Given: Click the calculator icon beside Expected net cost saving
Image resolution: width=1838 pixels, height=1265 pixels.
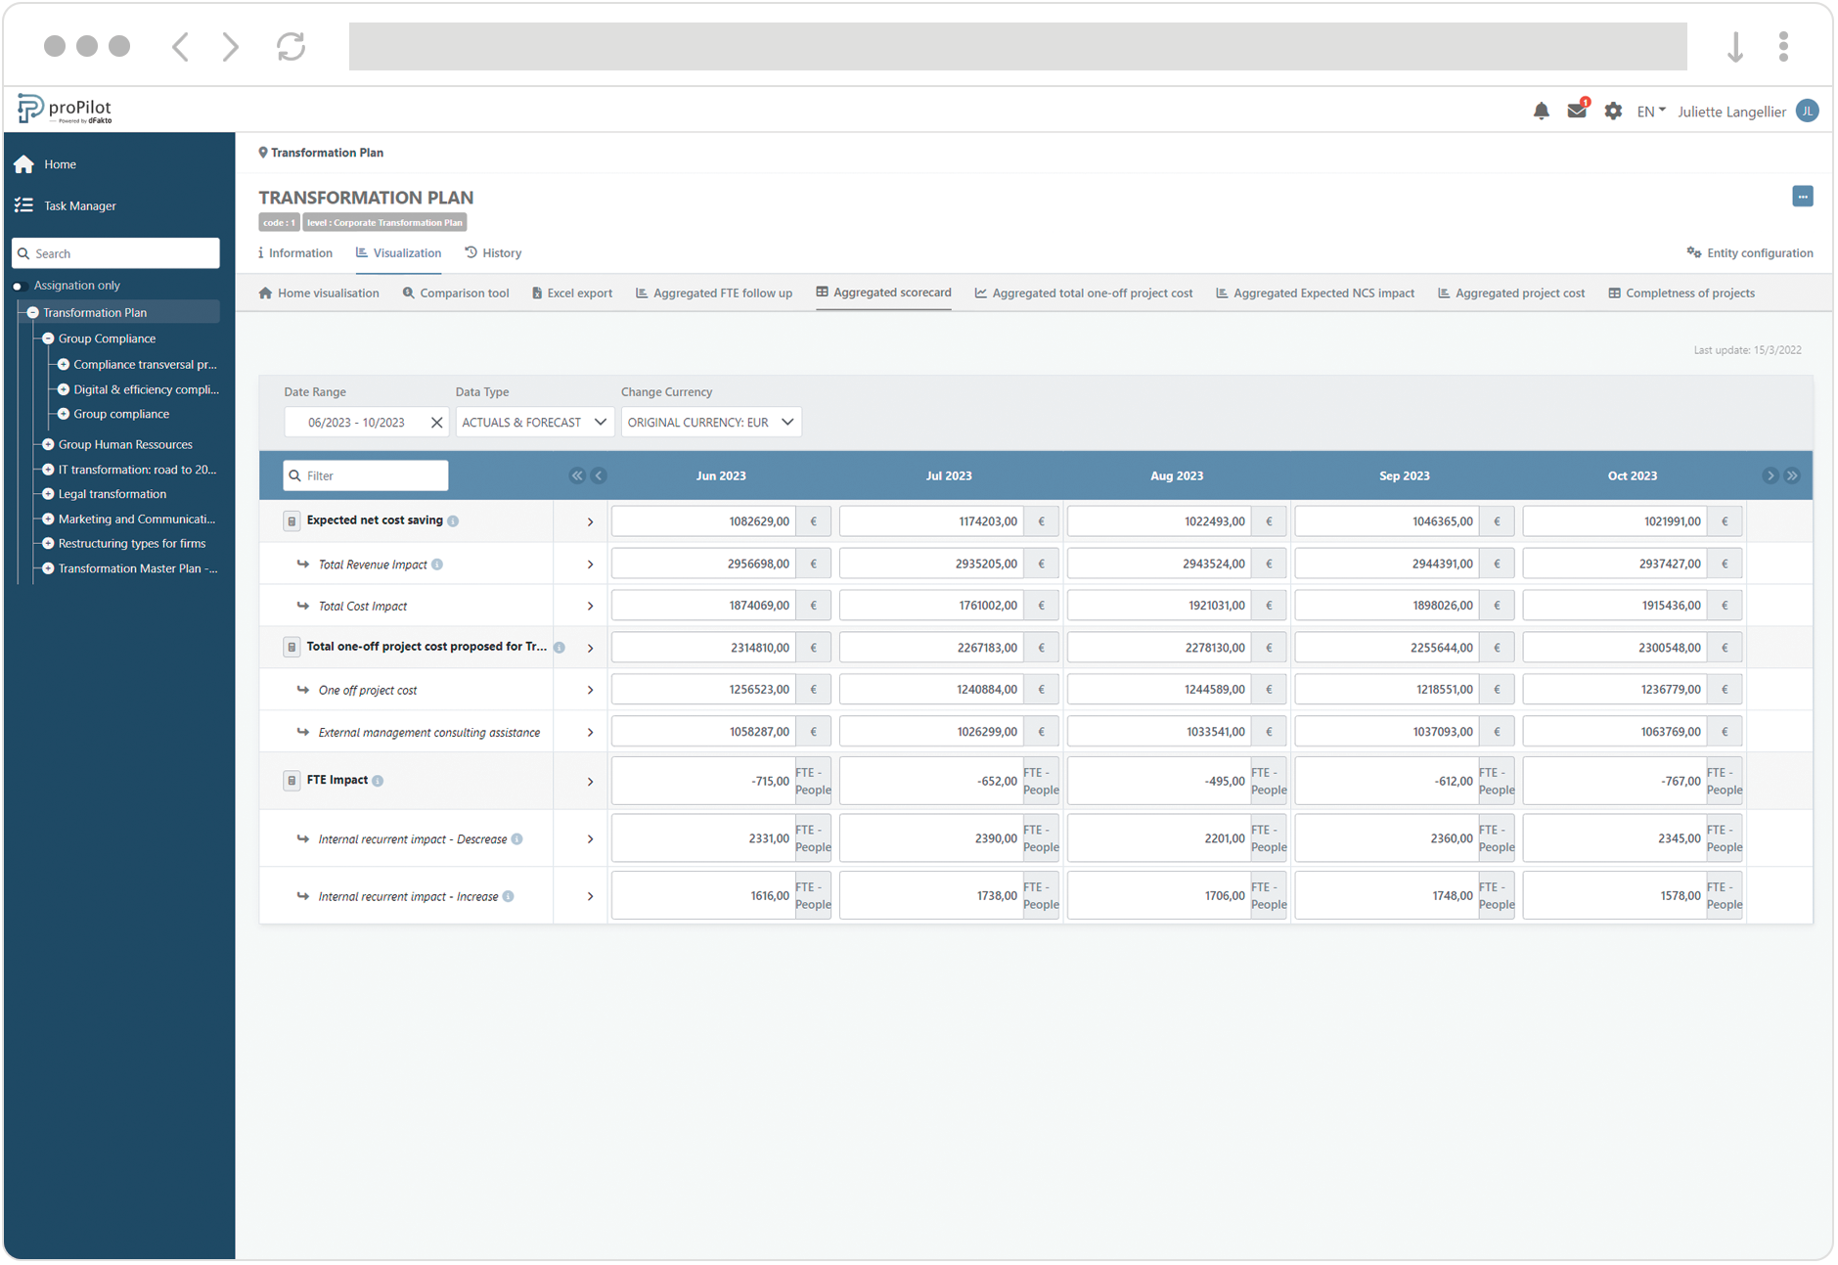Looking at the screenshot, I should (291, 520).
